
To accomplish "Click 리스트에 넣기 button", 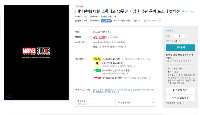I will (x=180, y=90).
